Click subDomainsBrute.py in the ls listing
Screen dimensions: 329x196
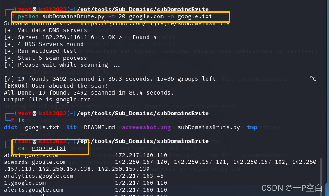[x=209, y=127]
